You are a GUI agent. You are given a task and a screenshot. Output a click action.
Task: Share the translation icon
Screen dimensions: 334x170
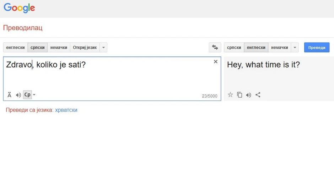pos(258,95)
